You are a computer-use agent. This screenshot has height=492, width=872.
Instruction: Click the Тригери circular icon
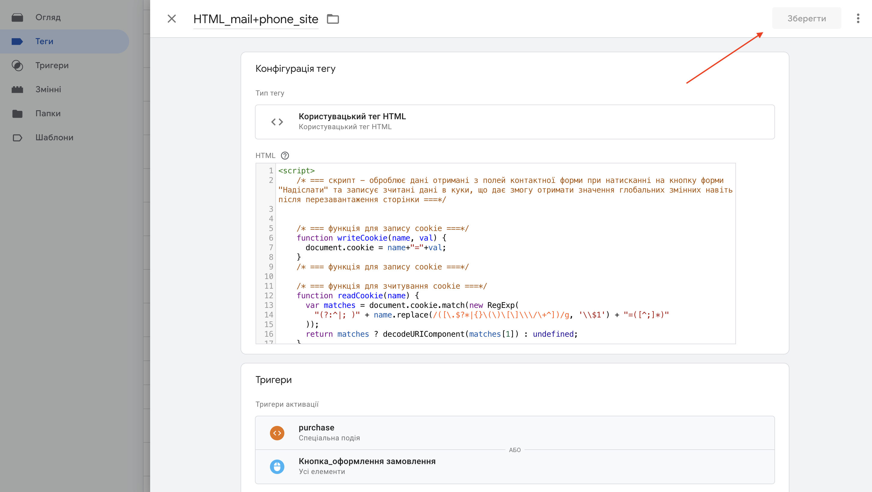point(17,65)
